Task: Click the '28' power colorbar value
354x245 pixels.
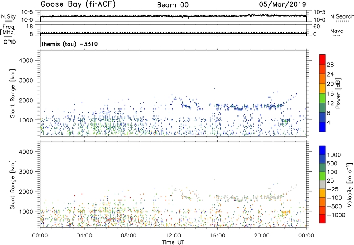Action: [330, 65]
